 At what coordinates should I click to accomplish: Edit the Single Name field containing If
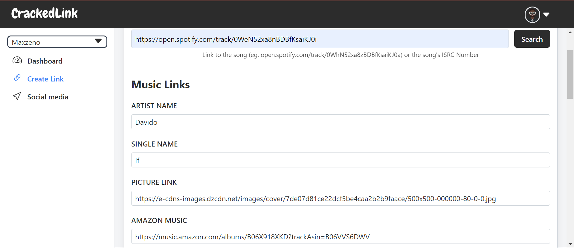[341, 160]
